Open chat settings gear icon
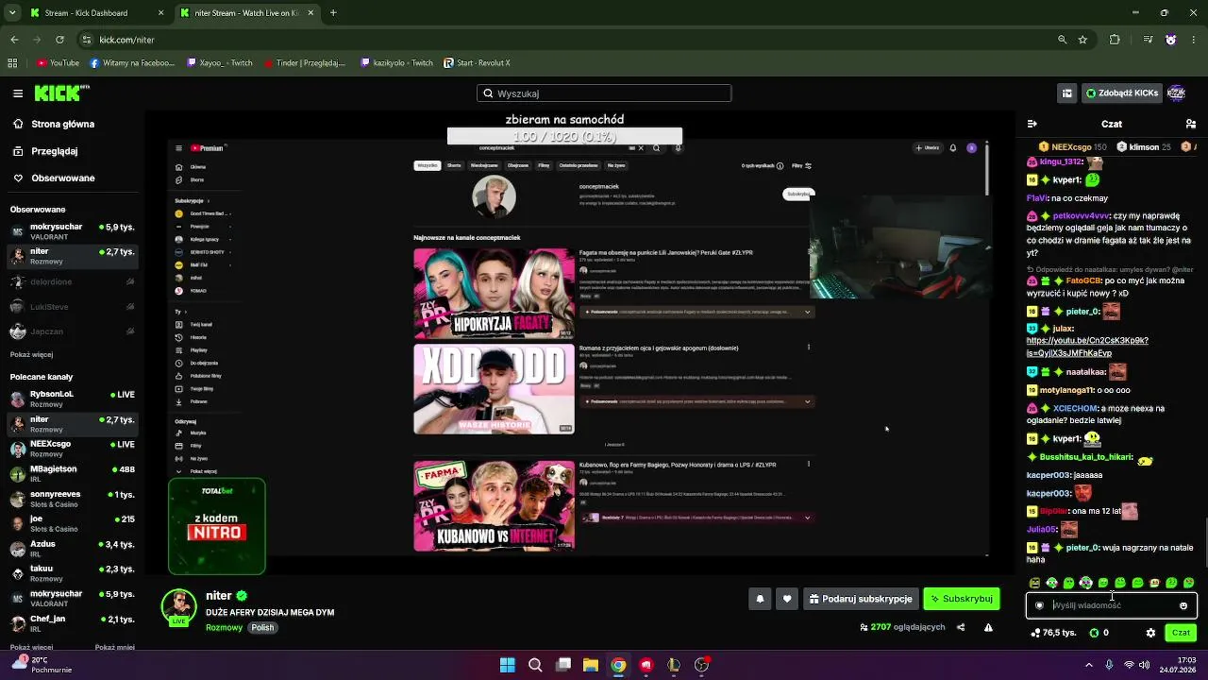The height and width of the screenshot is (680, 1208). [x=1150, y=633]
